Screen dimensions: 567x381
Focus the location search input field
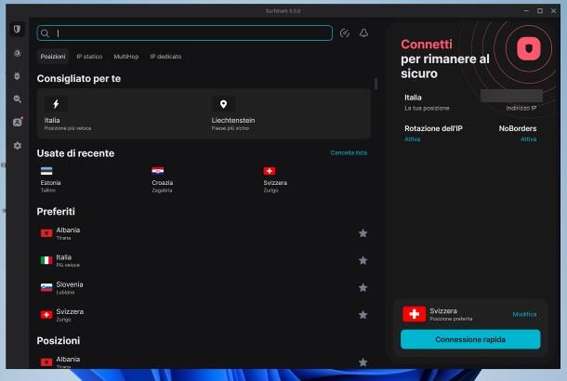point(185,33)
